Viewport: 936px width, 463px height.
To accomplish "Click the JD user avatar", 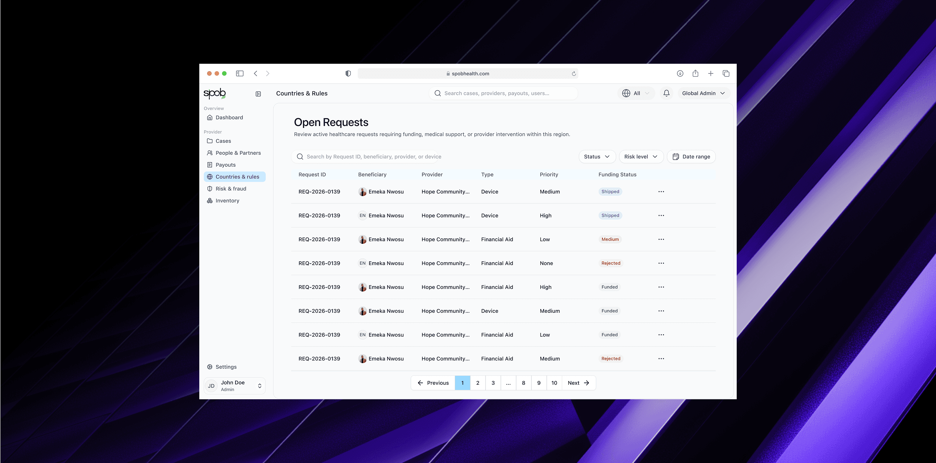I will coord(211,386).
